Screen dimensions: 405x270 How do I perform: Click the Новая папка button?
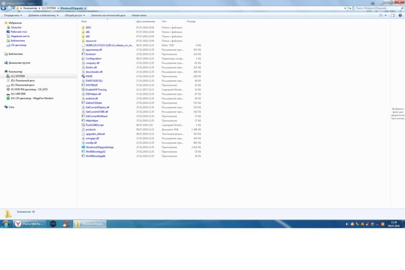(x=139, y=16)
